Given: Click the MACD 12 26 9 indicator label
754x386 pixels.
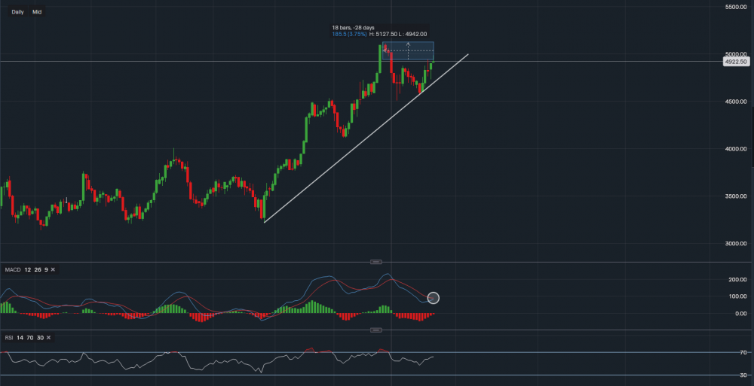Looking at the screenshot, I should 25,269.
